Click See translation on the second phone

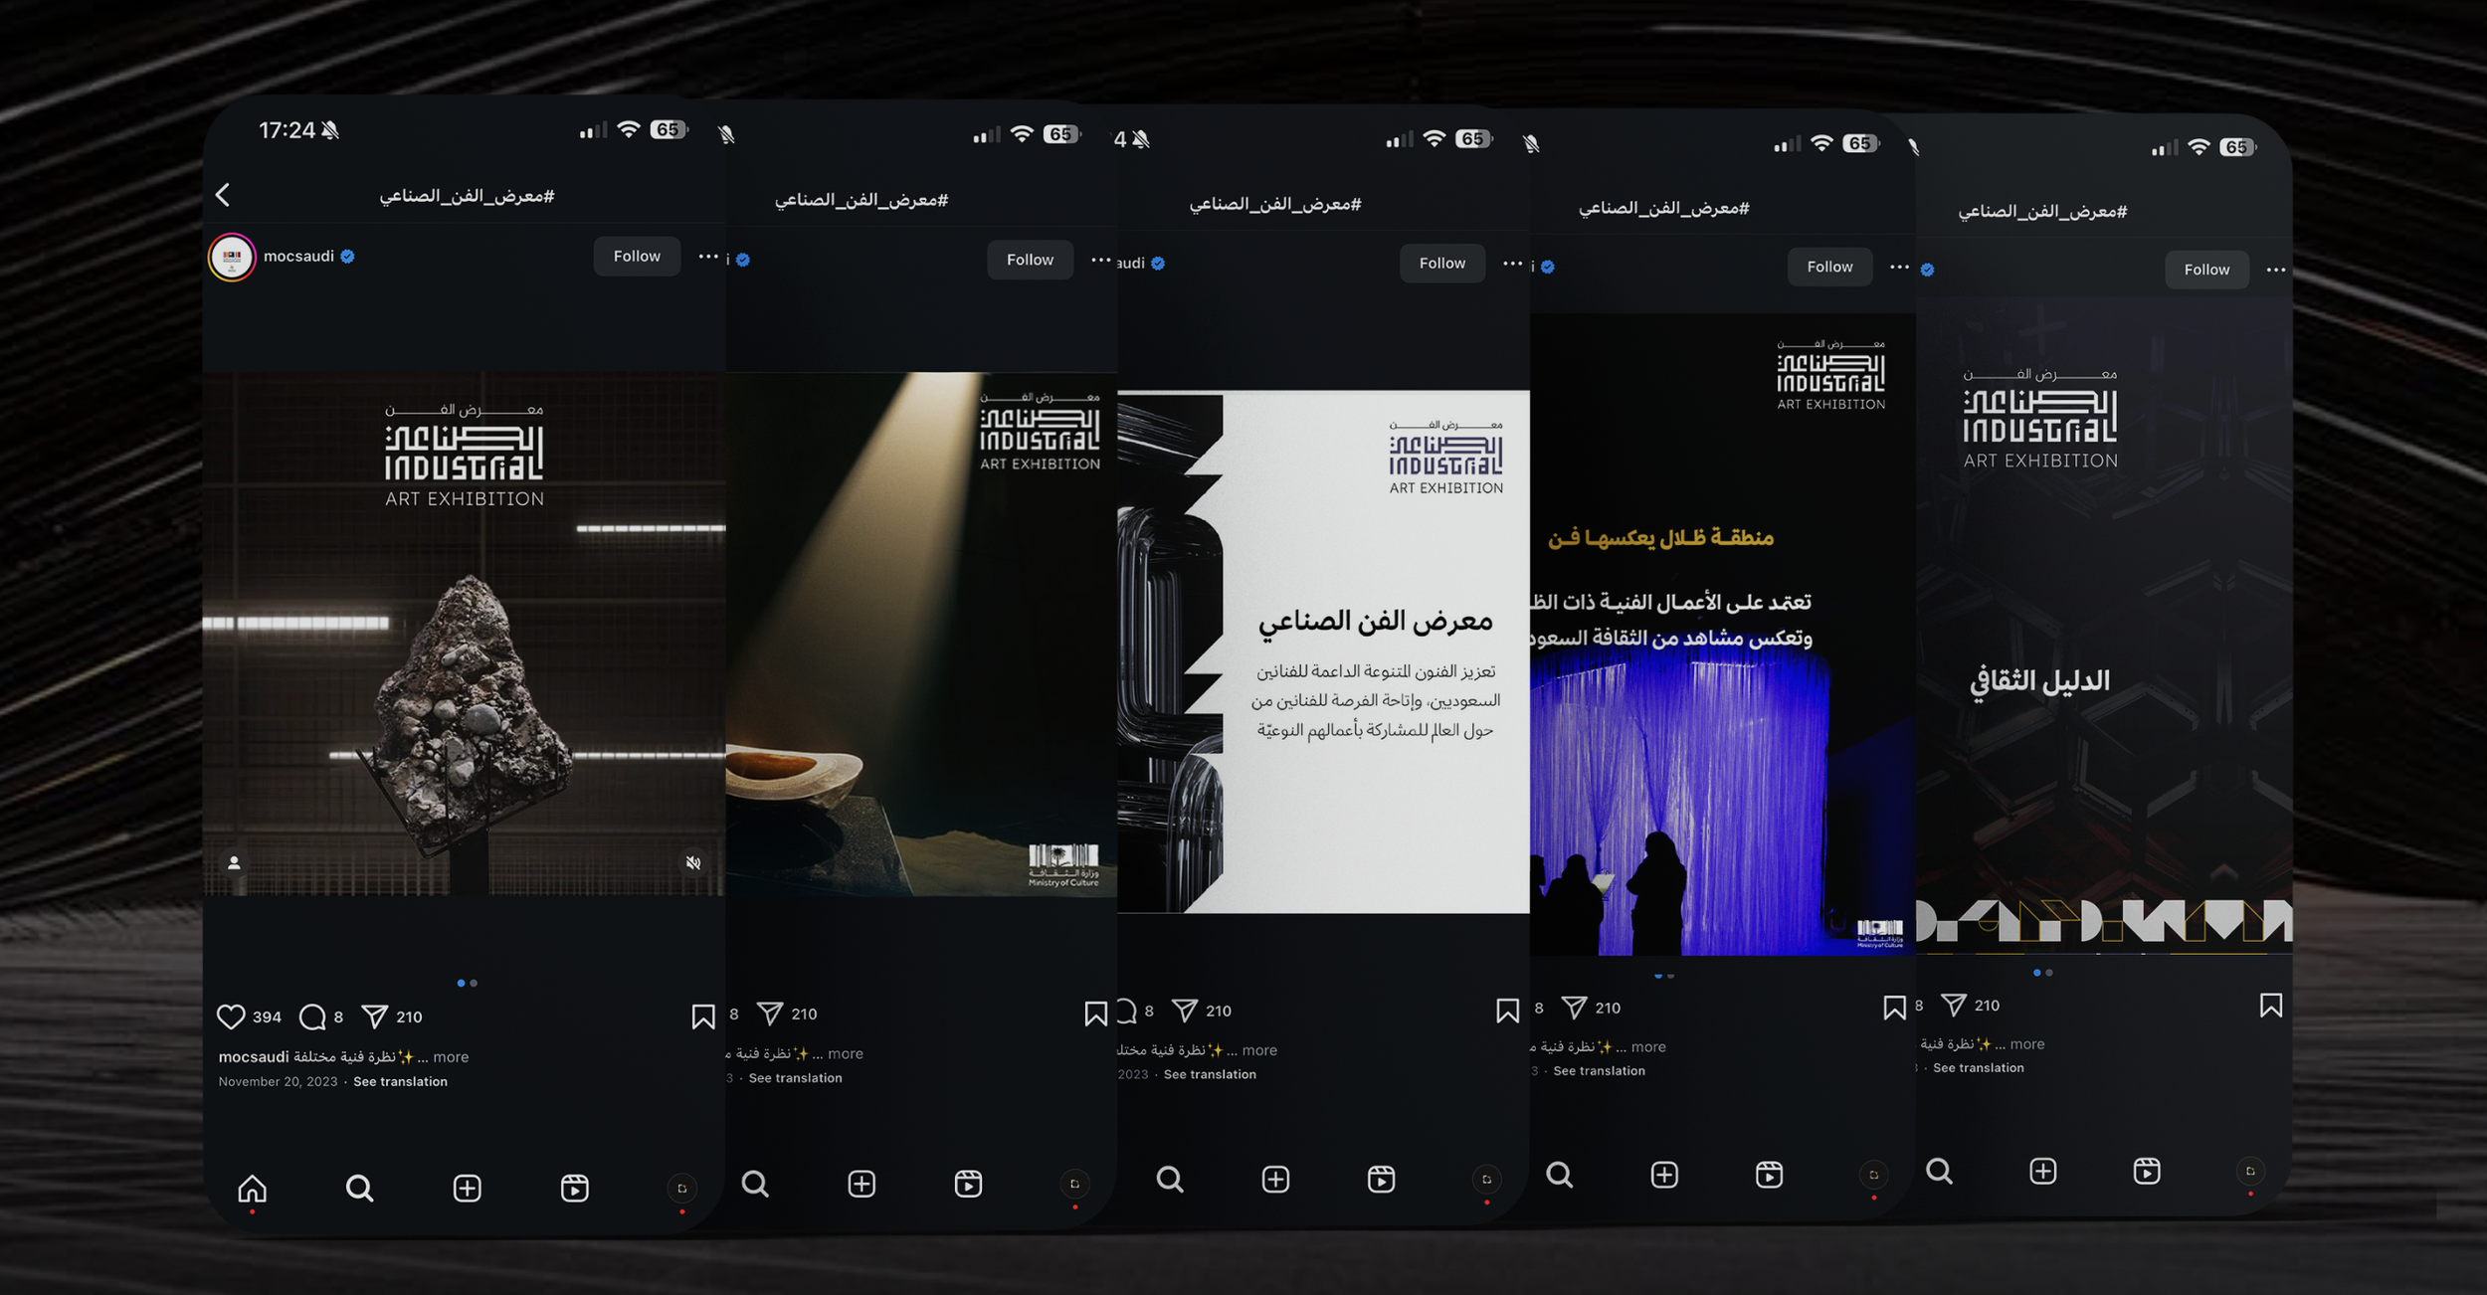click(795, 1078)
